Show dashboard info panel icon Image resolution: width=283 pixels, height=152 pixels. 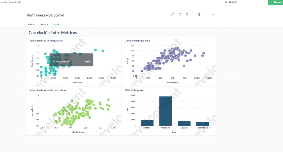206,15
